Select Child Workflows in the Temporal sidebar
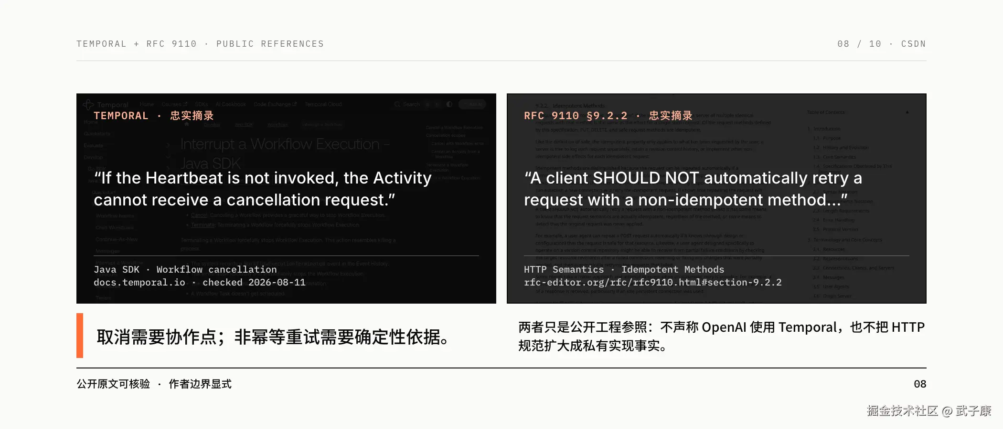Viewport: 1003px width, 429px height. (x=115, y=227)
